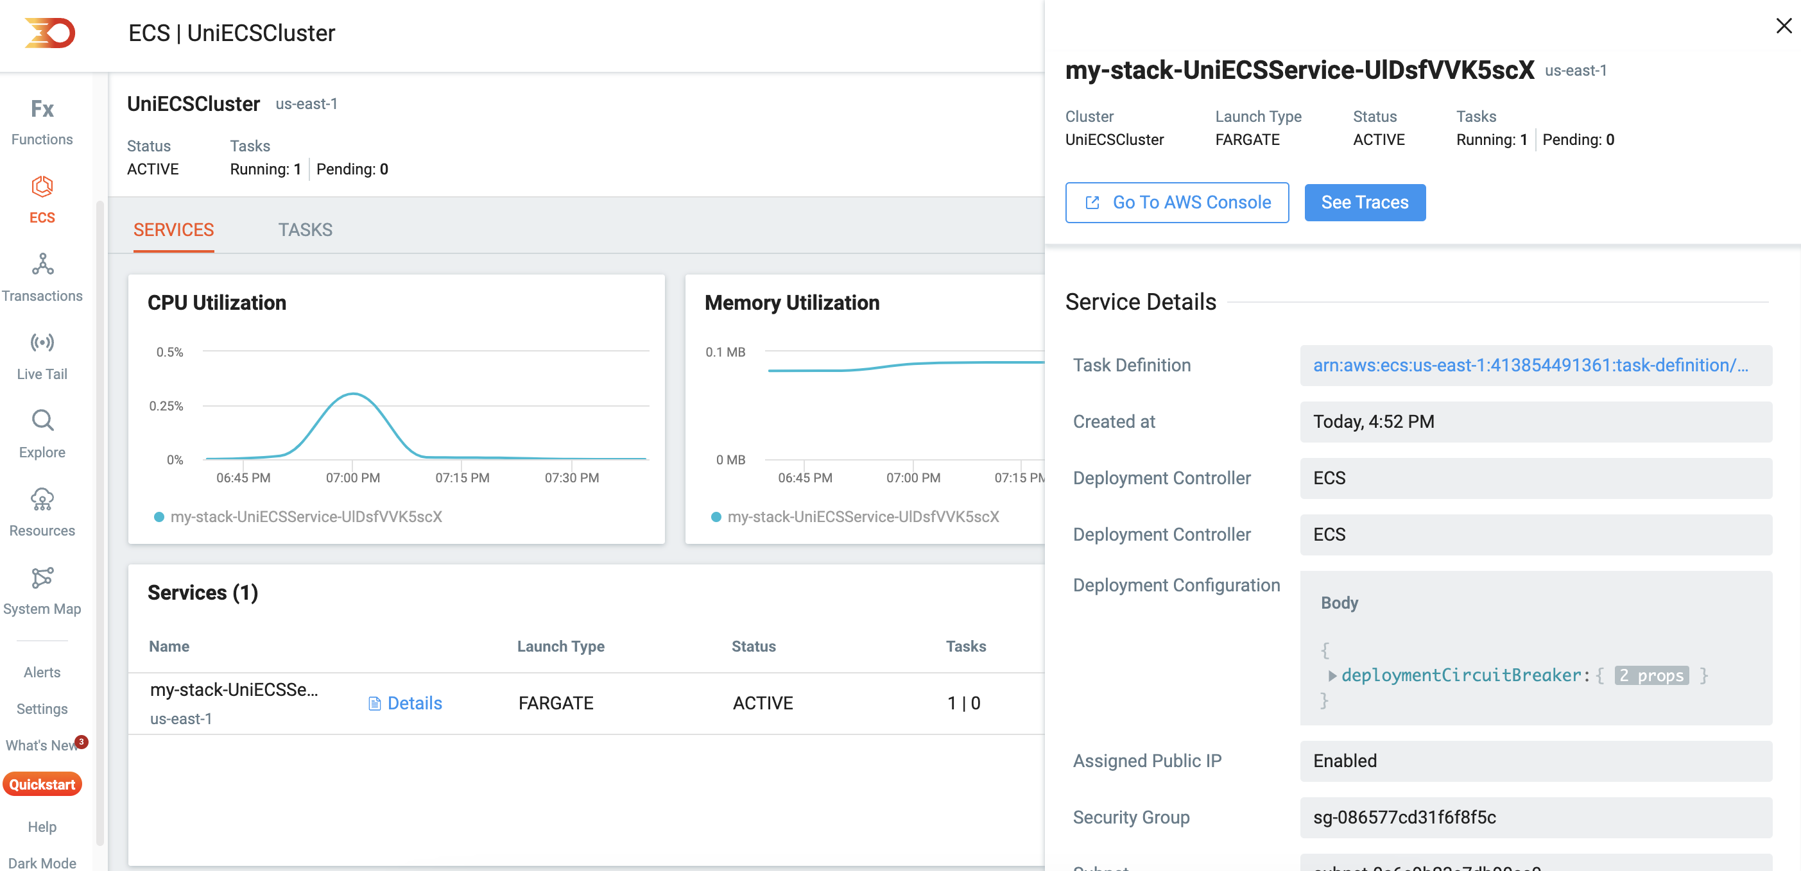This screenshot has height=871, width=1801.
Task: Click the Service Details heading
Action: coord(1141,301)
